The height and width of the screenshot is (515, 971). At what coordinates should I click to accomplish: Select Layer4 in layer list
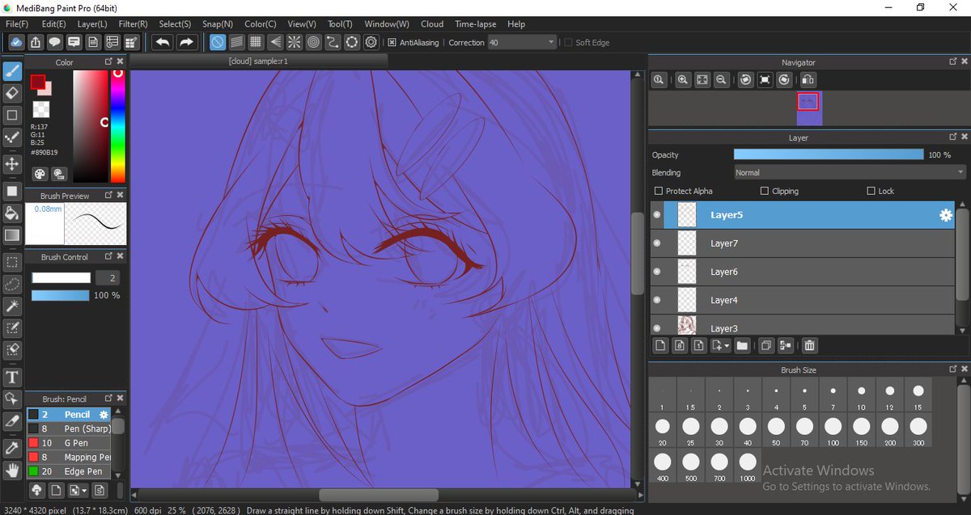point(803,300)
